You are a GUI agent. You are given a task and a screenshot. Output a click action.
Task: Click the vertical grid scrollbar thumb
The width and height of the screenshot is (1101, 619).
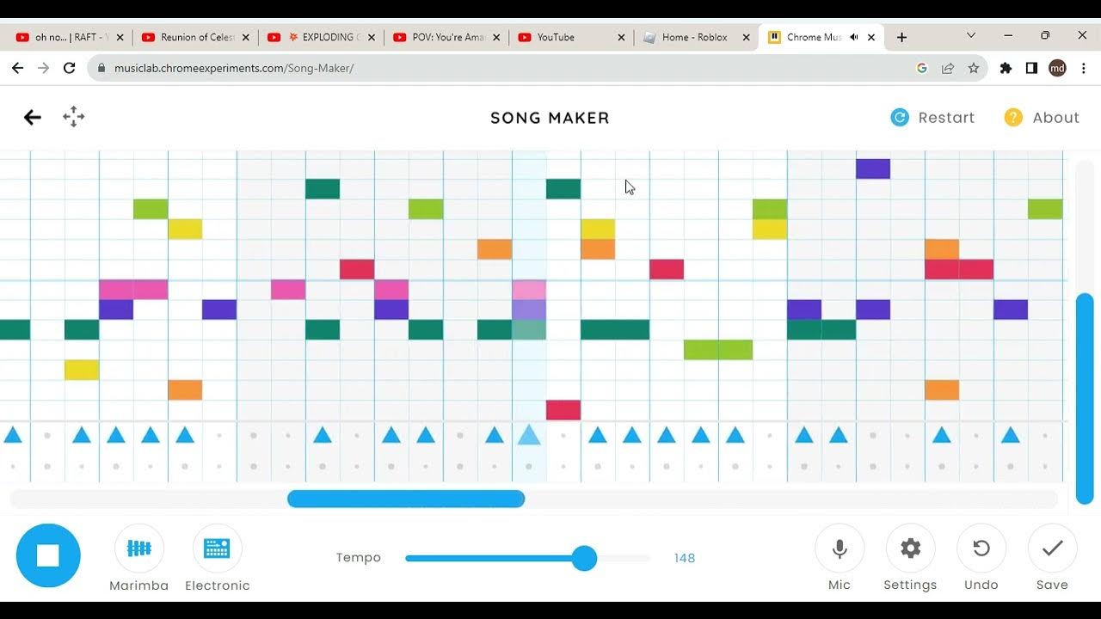[x=1085, y=399]
